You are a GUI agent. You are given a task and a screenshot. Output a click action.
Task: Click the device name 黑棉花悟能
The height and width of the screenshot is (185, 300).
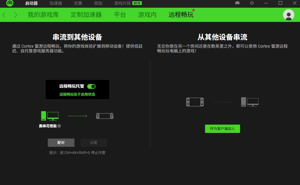(48, 126)
